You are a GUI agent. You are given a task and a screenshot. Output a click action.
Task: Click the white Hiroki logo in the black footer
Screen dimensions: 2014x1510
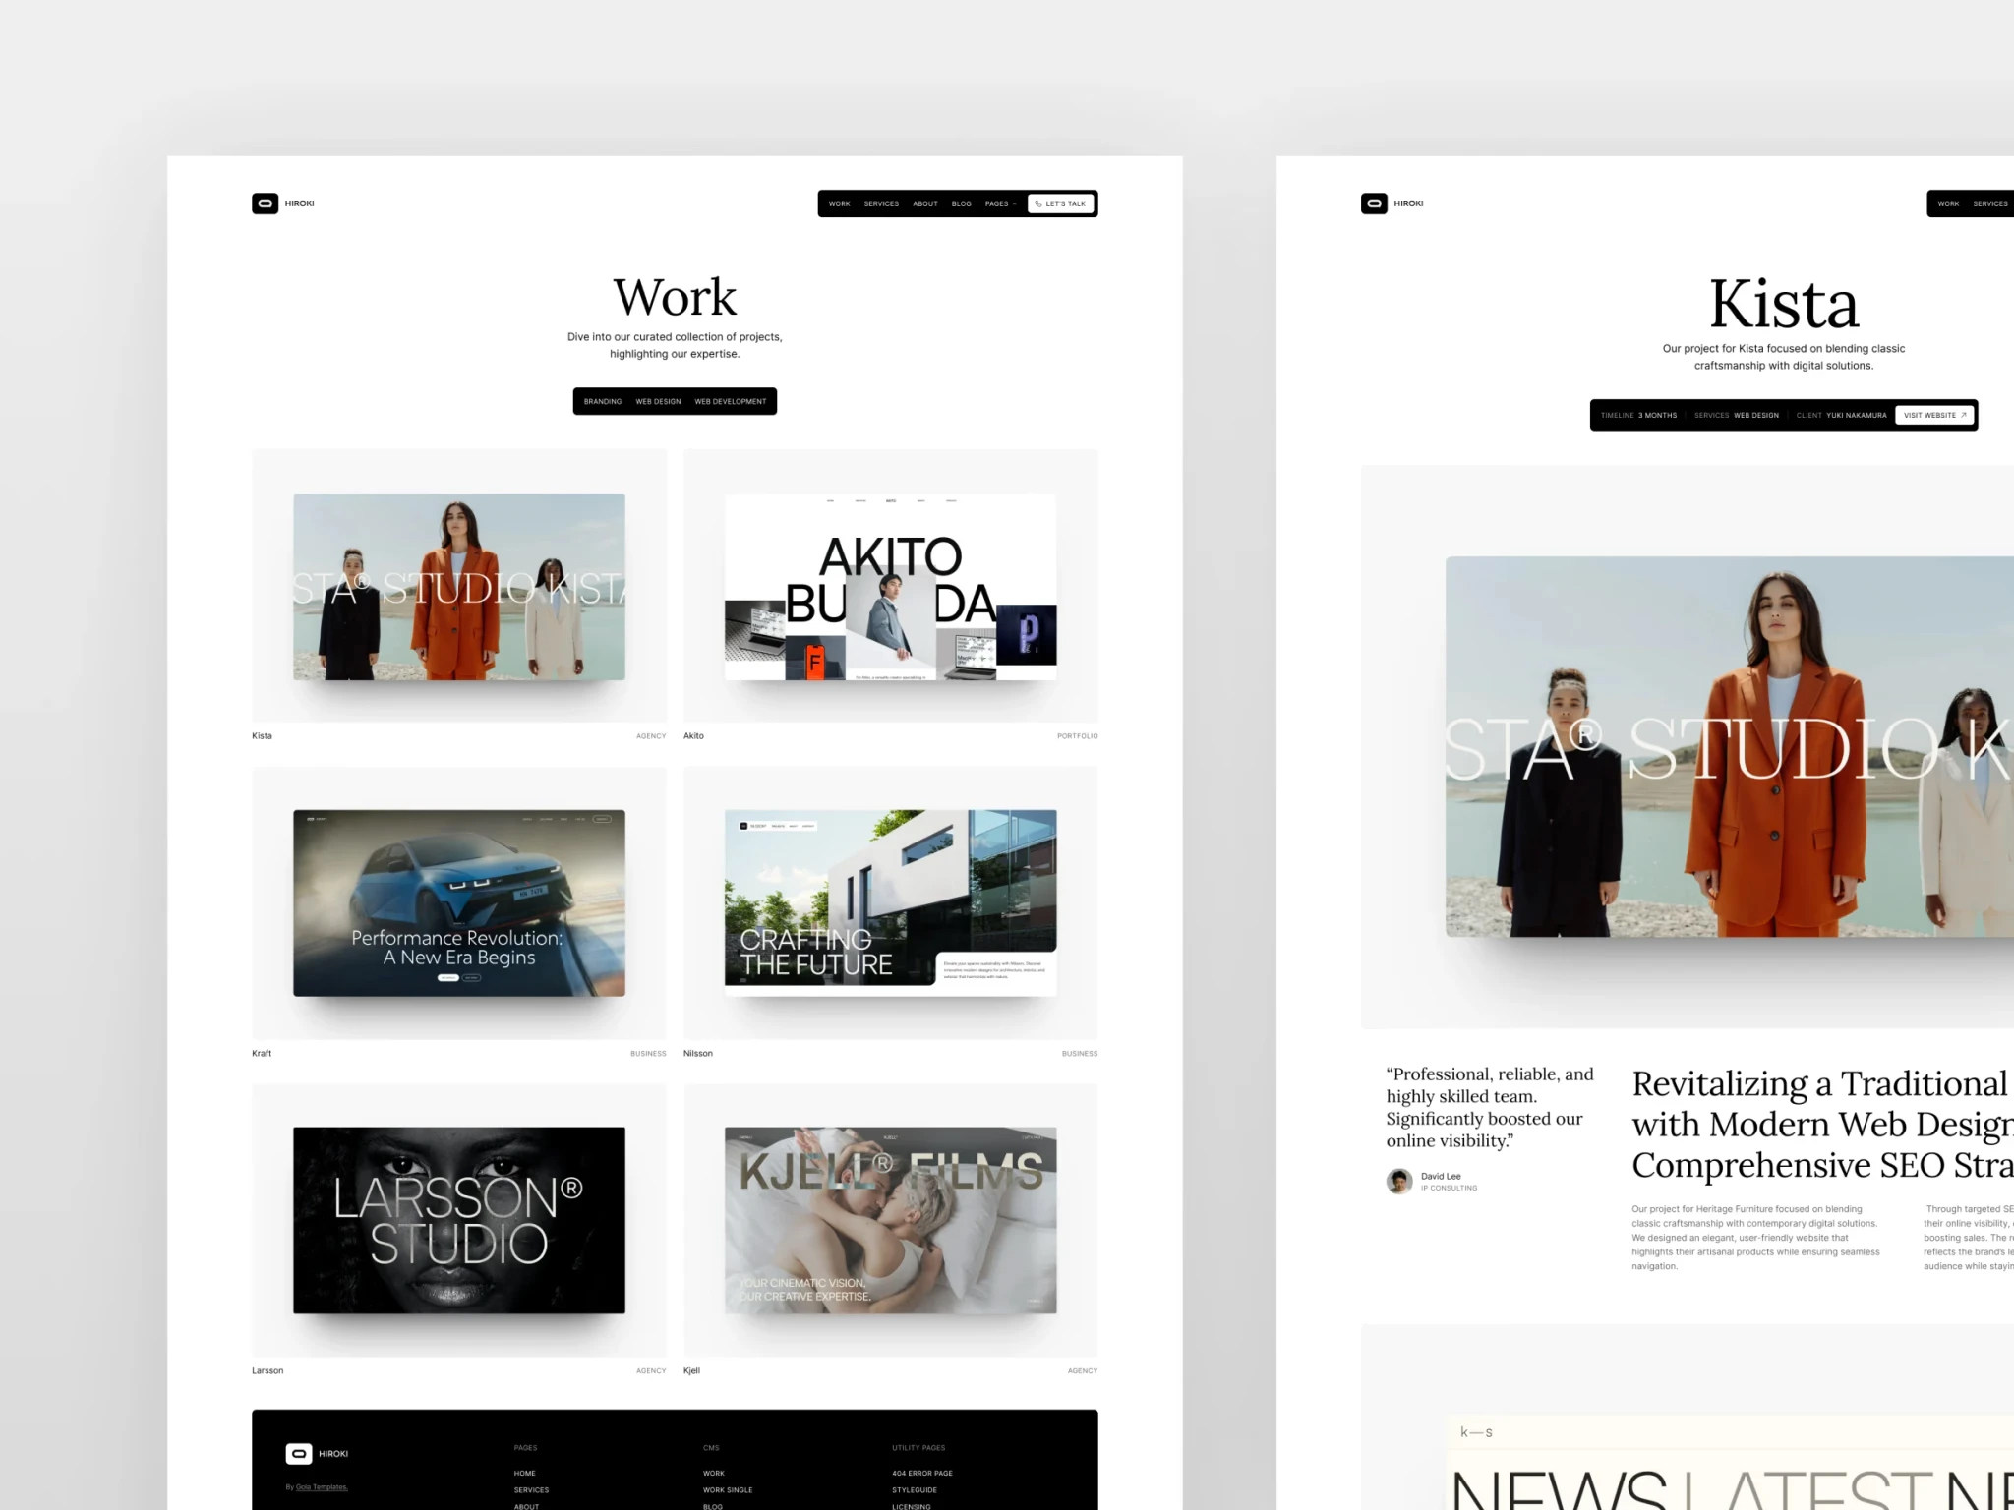299,1453
